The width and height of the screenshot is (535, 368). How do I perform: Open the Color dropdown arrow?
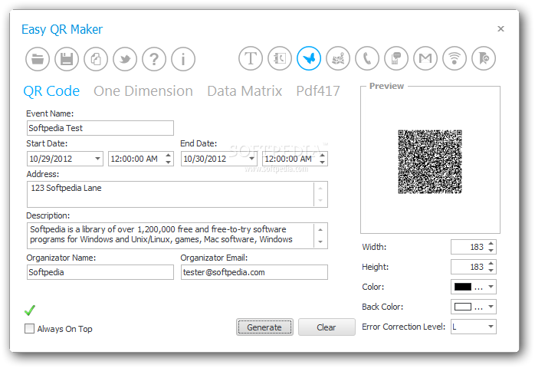click(491, 287)
